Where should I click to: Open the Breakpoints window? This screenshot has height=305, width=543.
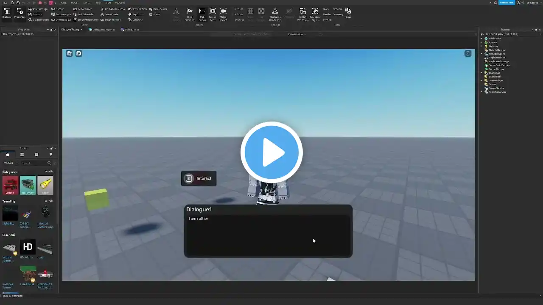[158, 9]
